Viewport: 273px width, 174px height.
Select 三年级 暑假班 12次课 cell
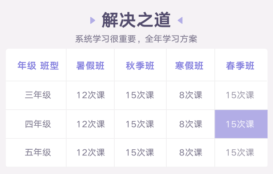click(x=90, y=96)
